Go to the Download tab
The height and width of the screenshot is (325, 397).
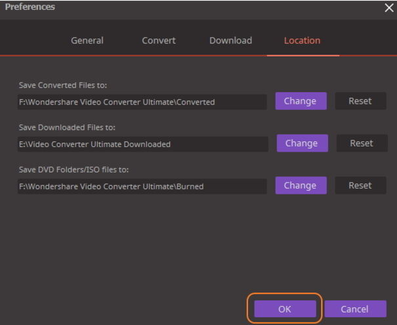231,41
